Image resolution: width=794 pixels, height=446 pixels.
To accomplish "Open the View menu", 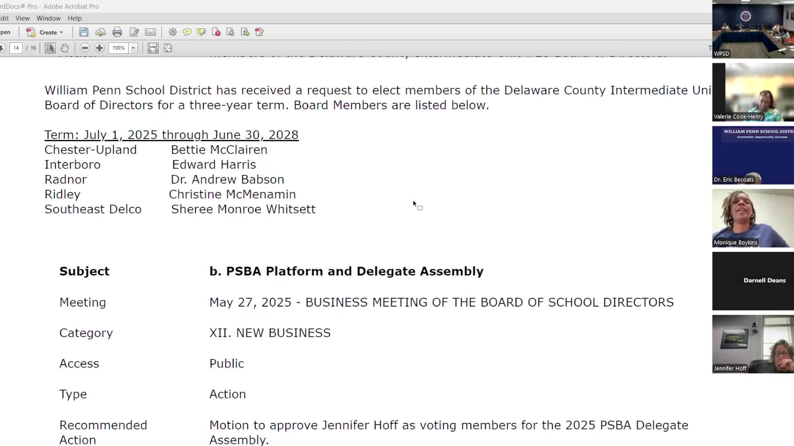I will click(22, 18).
